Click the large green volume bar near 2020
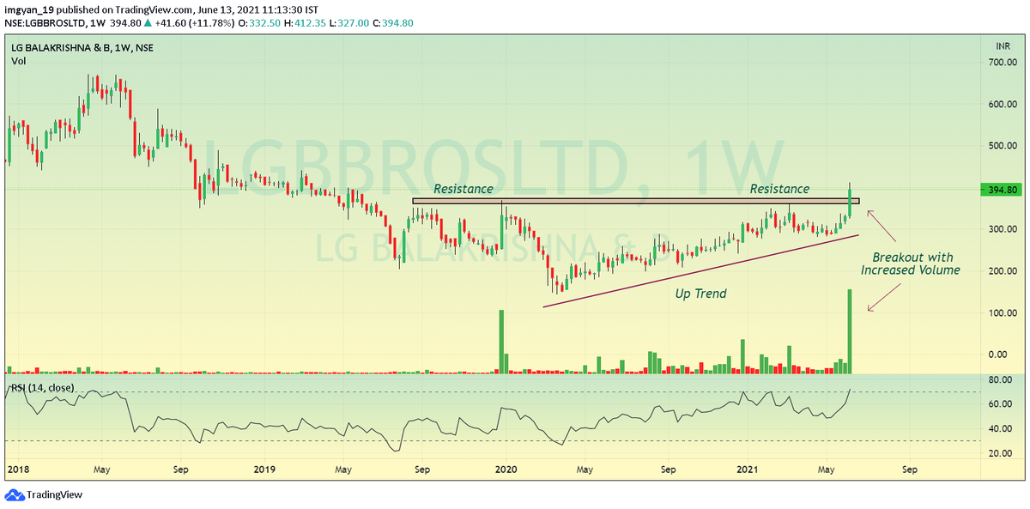The width and height of the screenshot is (1030, 509). 502,342
